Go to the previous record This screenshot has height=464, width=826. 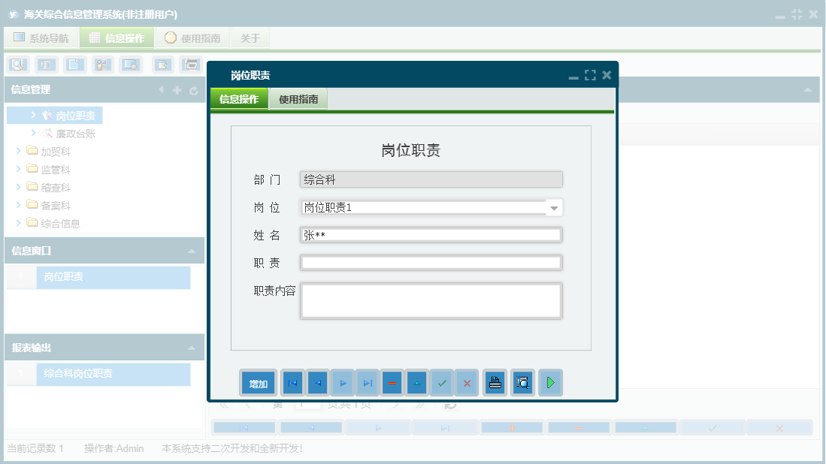pyautogui.click(x=317, y=382)
